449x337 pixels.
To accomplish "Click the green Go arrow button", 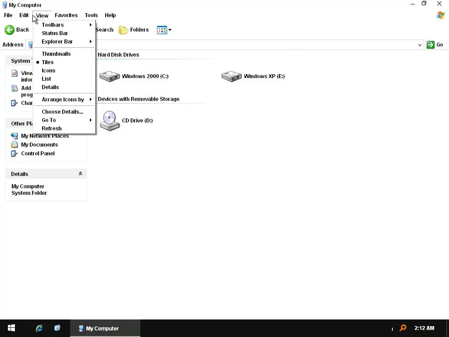I will tap(431, 45).
